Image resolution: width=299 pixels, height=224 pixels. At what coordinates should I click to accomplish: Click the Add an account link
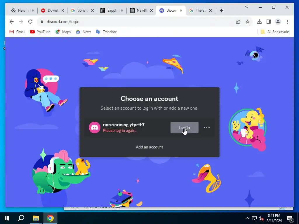(149, 147)
